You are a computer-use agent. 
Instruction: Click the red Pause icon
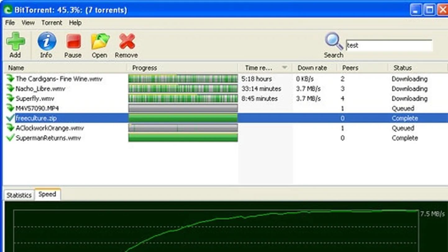pos(74,41)
